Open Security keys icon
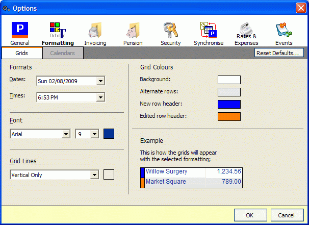This screenshot has height=225, width=309. pyautogui.click(x=170, y=30)
